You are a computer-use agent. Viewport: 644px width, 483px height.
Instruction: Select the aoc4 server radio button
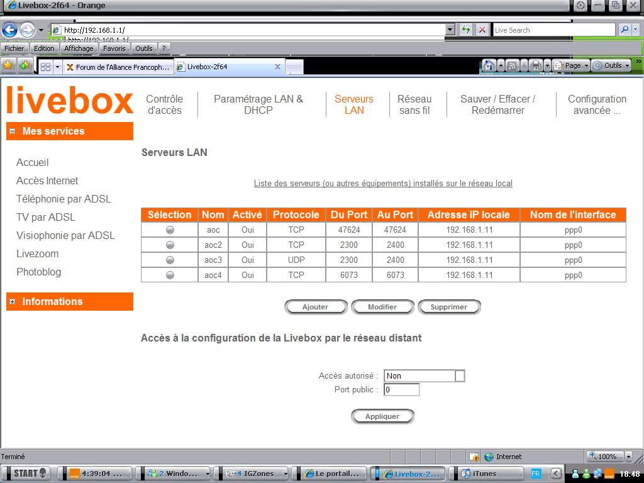point(170,275)
